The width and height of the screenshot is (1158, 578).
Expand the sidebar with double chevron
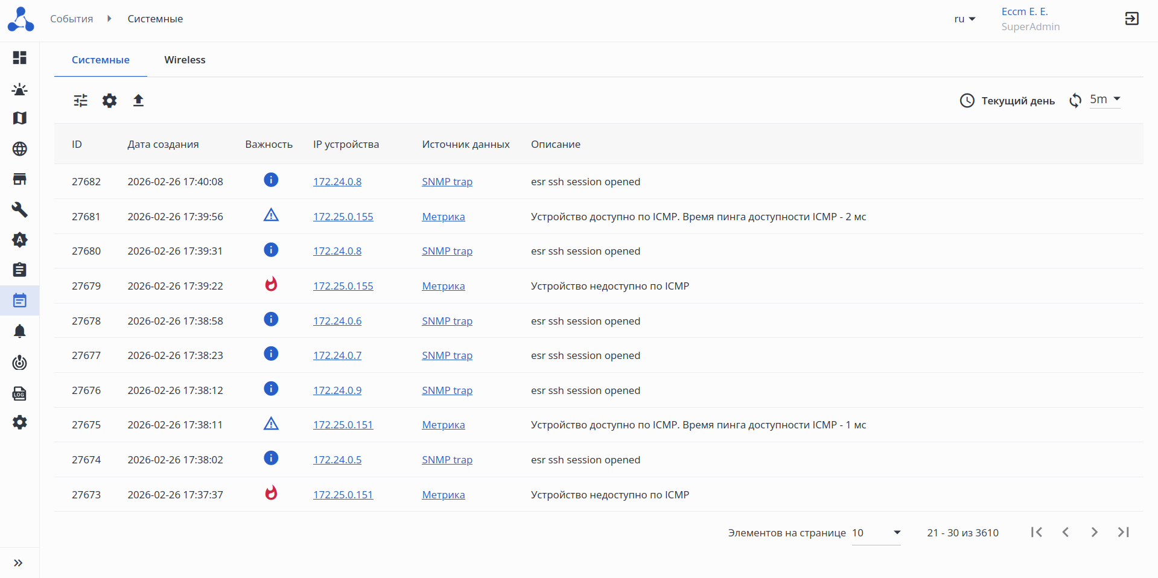[x=18, y=563]
